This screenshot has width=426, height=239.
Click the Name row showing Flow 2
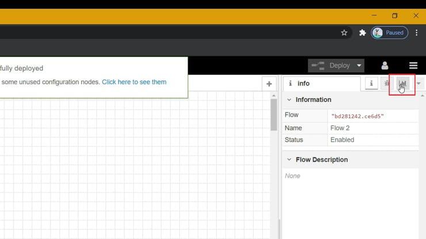click(340, 128)
